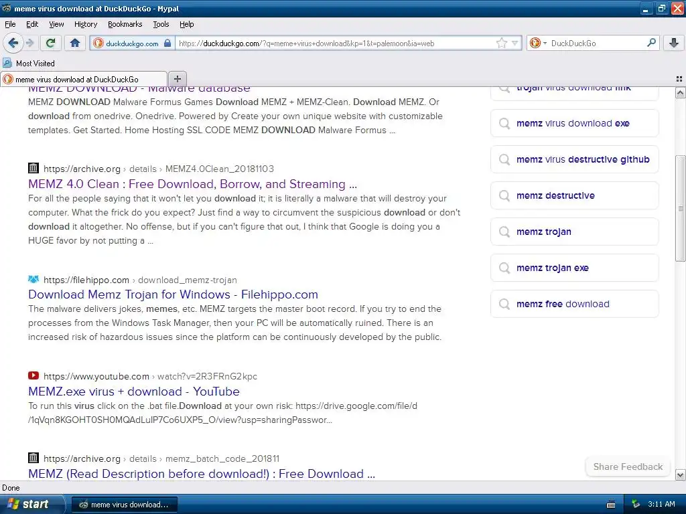Screen dimensions: 686x514
Task: Click the YouTube favicon beside the result
Action: tap(33, 375)
